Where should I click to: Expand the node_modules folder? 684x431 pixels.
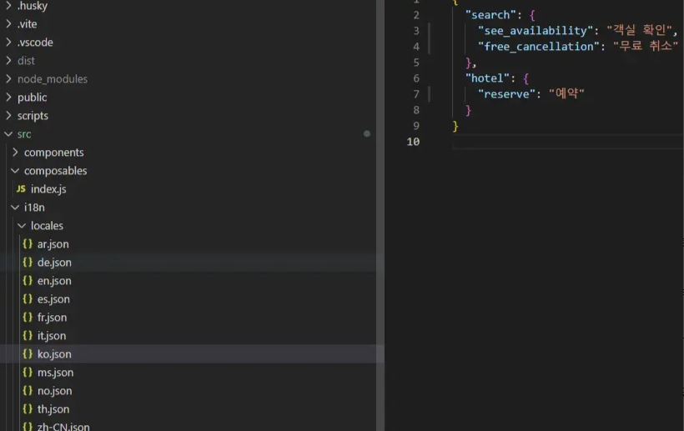[8, 79]
